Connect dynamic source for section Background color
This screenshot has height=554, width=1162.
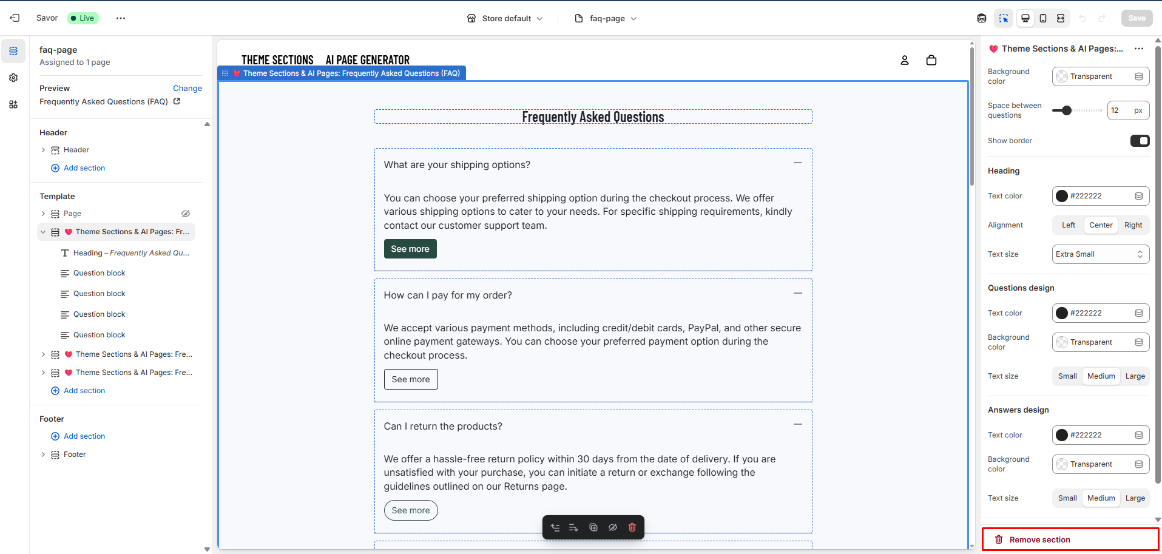(x=1139, y=76)
